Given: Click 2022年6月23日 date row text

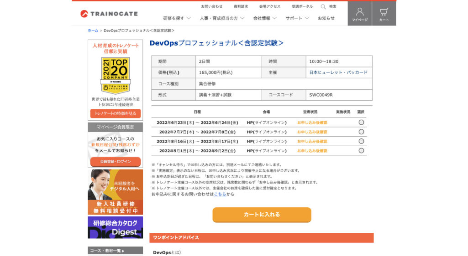Looking at the screenshot, I should (x=197, y=123).
